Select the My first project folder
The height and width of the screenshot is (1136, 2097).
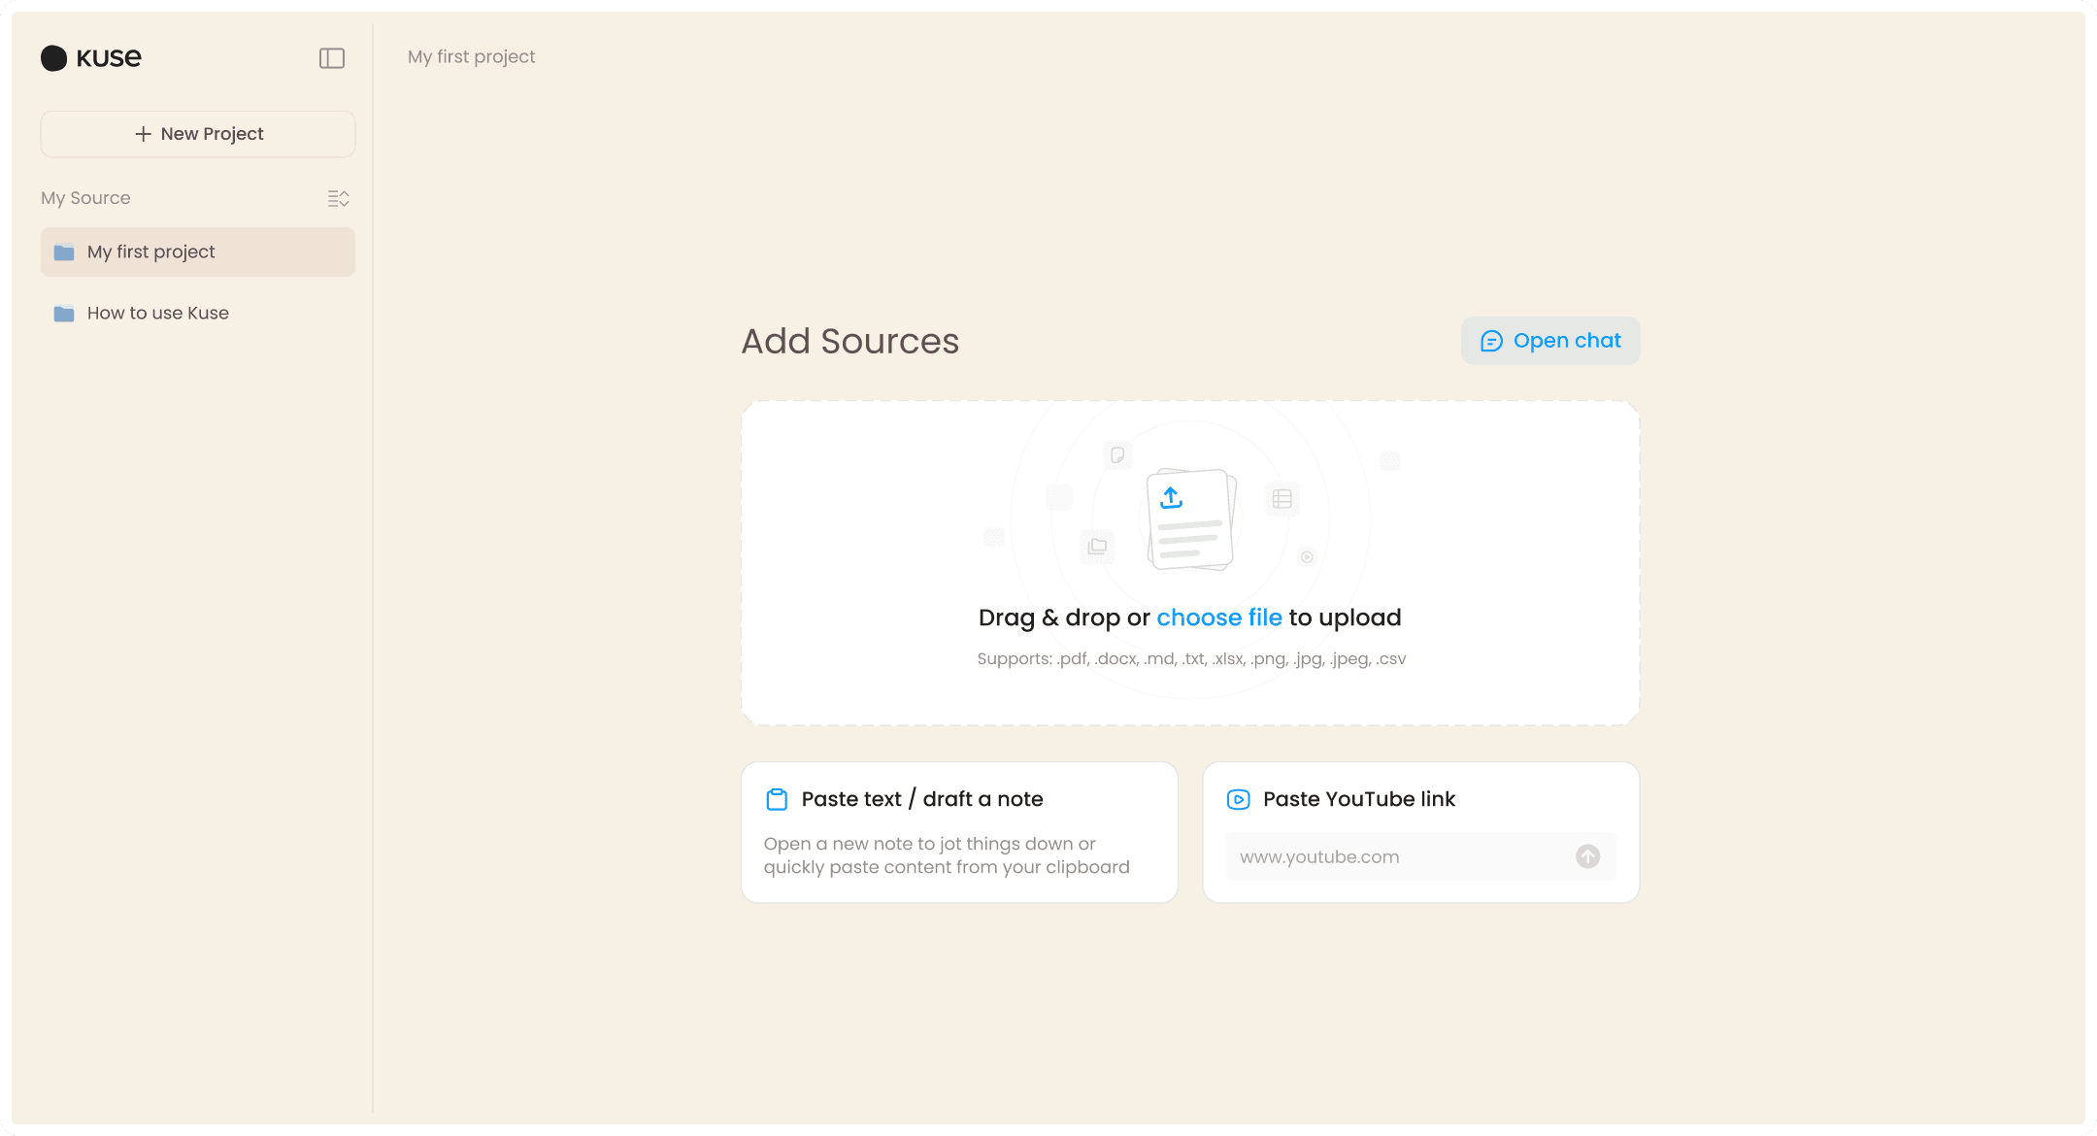(151, 251)
